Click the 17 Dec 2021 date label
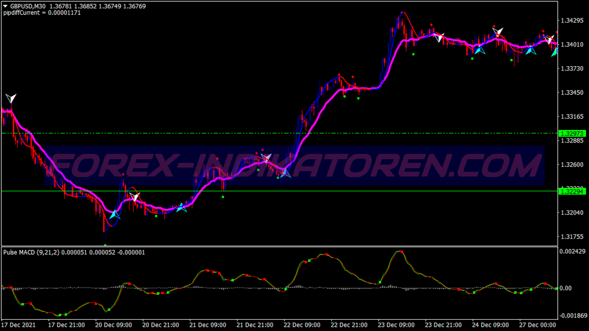This screenshot has height=331, width=589. pos(18,325)
